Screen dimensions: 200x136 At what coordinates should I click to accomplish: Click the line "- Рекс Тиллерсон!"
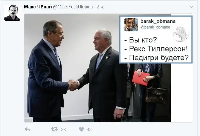click(x=156, y=49)
